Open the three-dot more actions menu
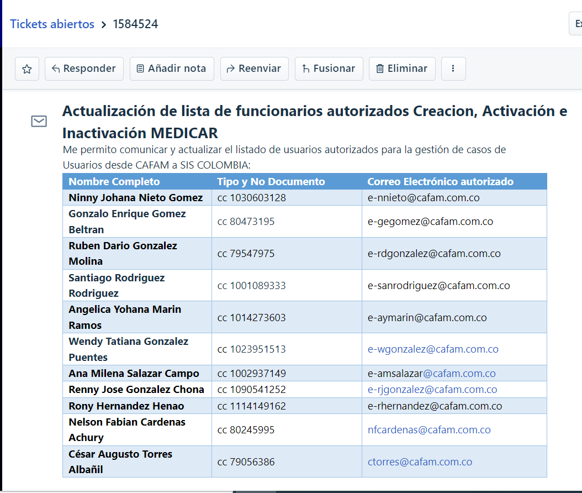 point(453,69)
